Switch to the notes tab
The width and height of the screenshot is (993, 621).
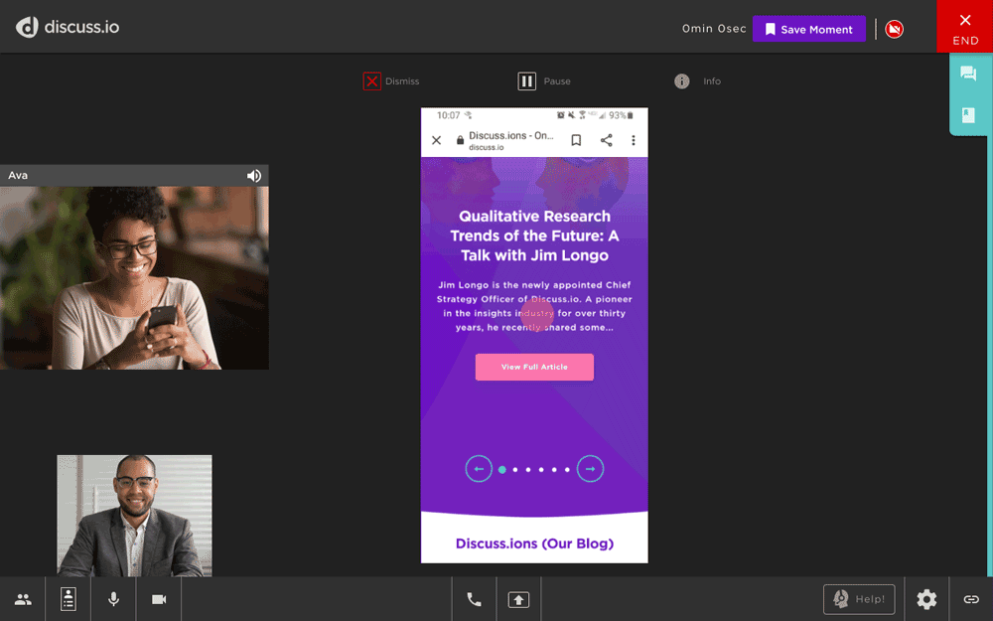click(967, 114)
